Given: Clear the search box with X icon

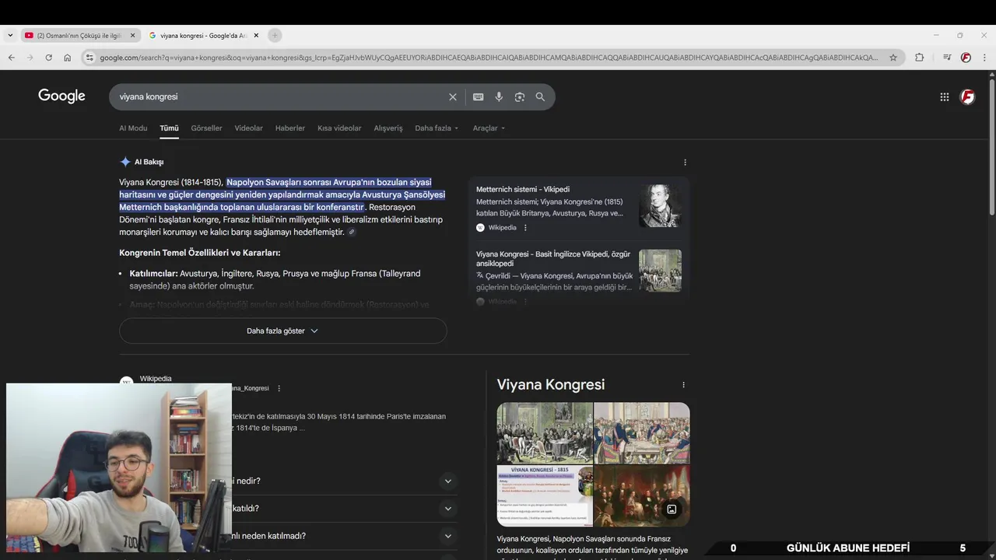Looking at the screenshot, I should 453,96.
